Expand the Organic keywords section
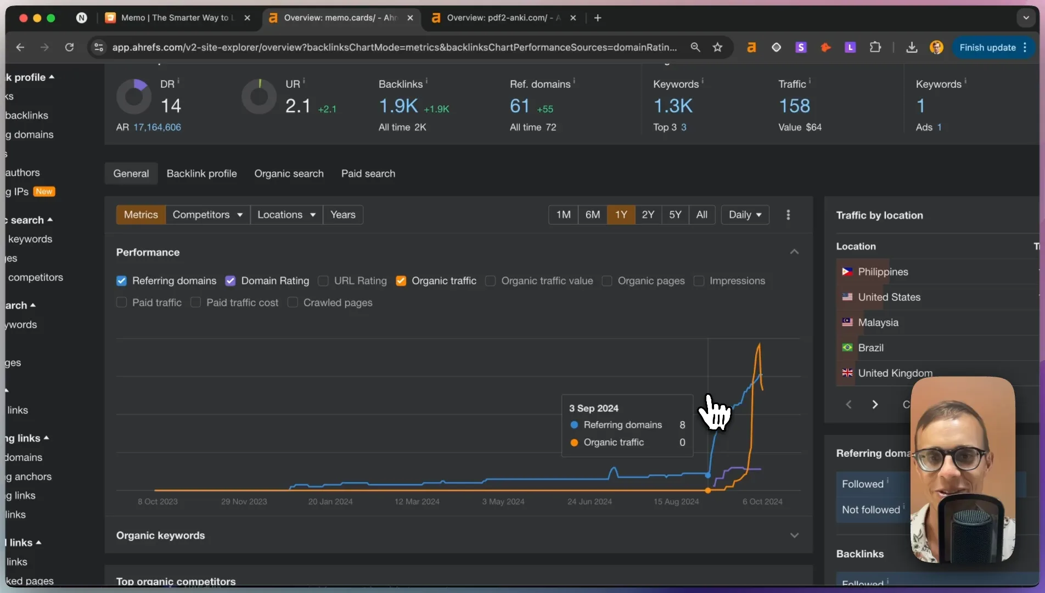Image resolution: width=1045 pixels, height=593 pixels. coord(794,535)
